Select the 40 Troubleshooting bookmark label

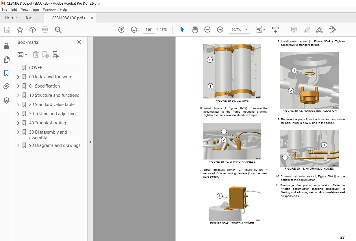pos(48,123)
